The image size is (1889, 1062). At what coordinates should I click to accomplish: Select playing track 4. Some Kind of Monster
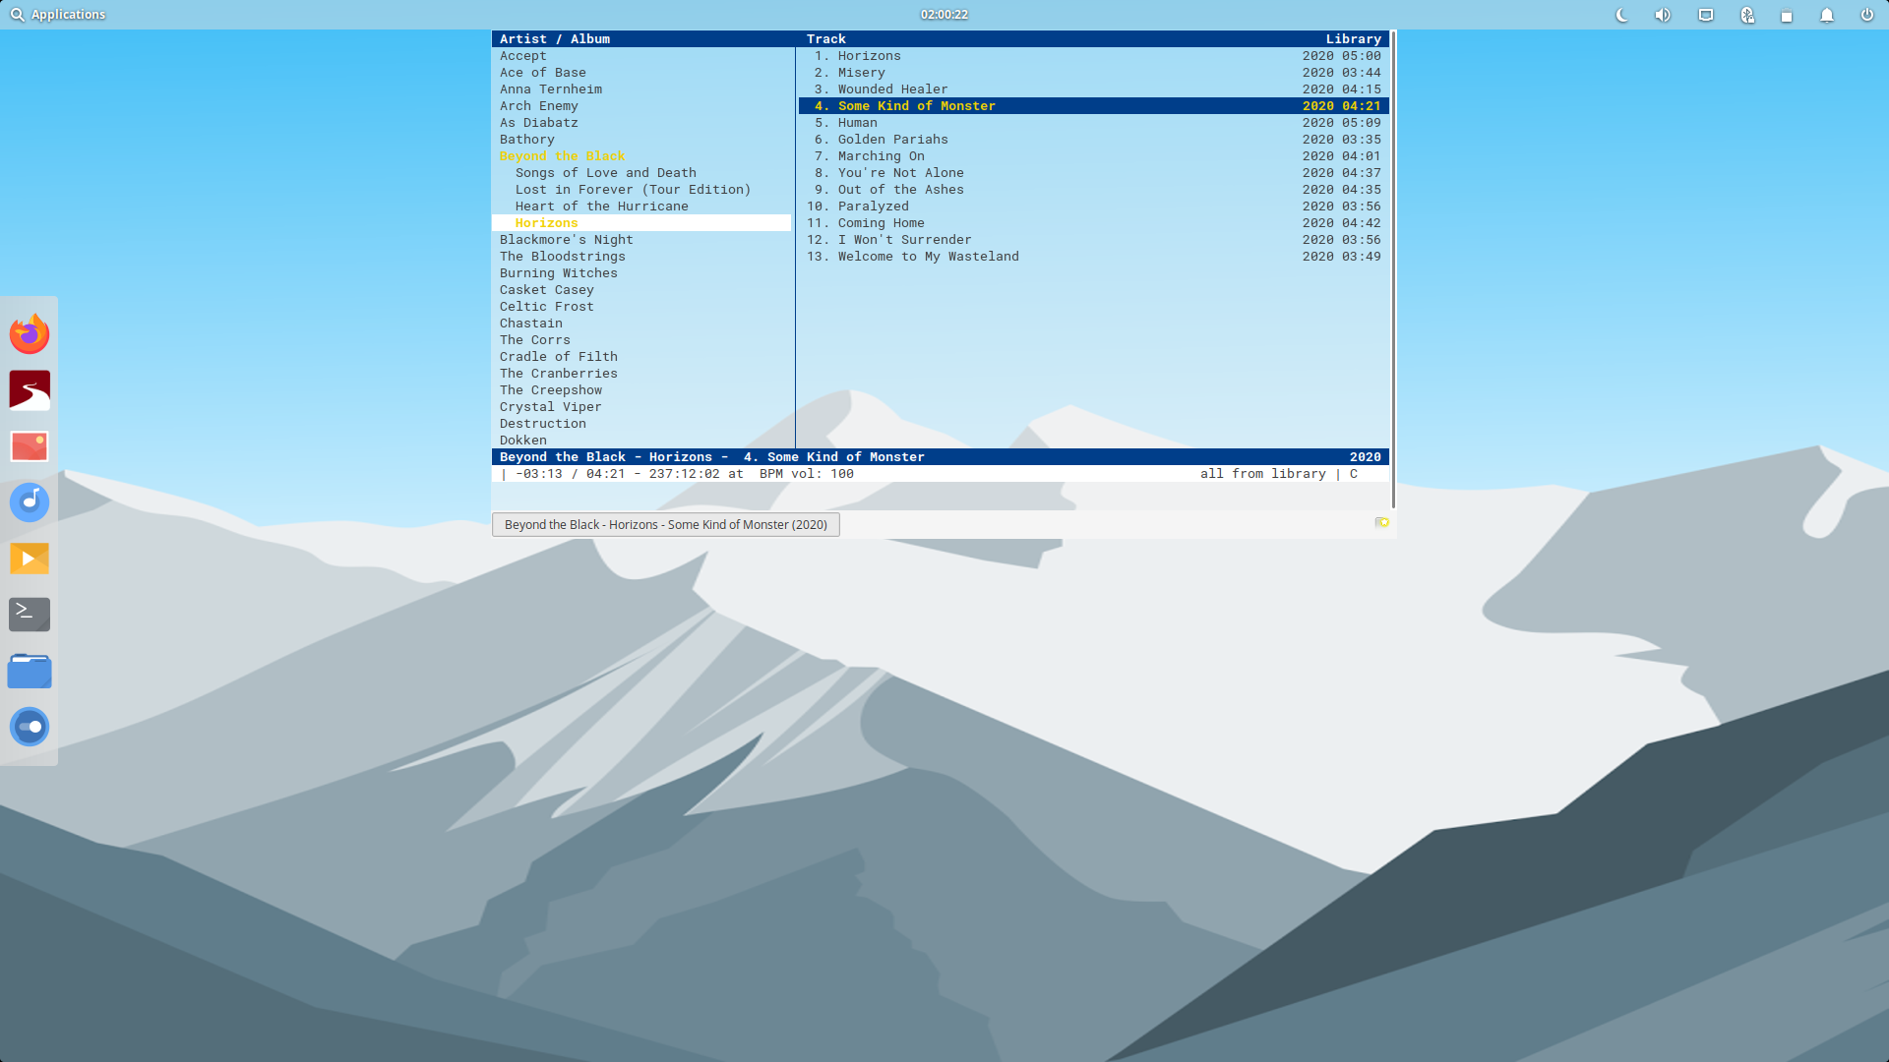tap(1094, 106)
